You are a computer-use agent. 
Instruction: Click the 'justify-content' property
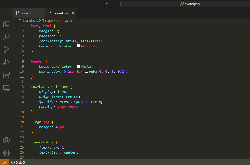(54, 102)
